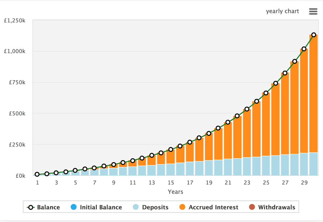Click the orange interest bar for year 30
The width and height of the screenshot is (323, 222).
click(x=314, y=94)
